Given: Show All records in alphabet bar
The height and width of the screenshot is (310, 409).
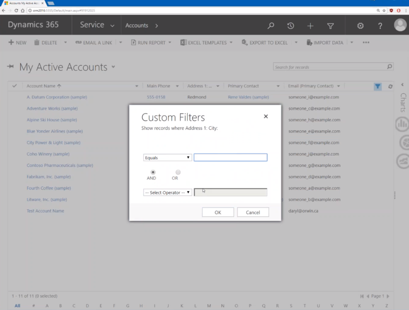Looking at the screenshot, I should 17,305.
